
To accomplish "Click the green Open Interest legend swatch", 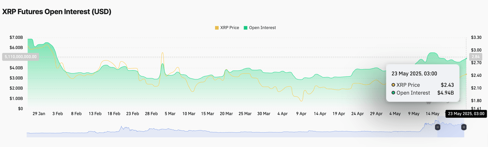I will tap(246, 28).
